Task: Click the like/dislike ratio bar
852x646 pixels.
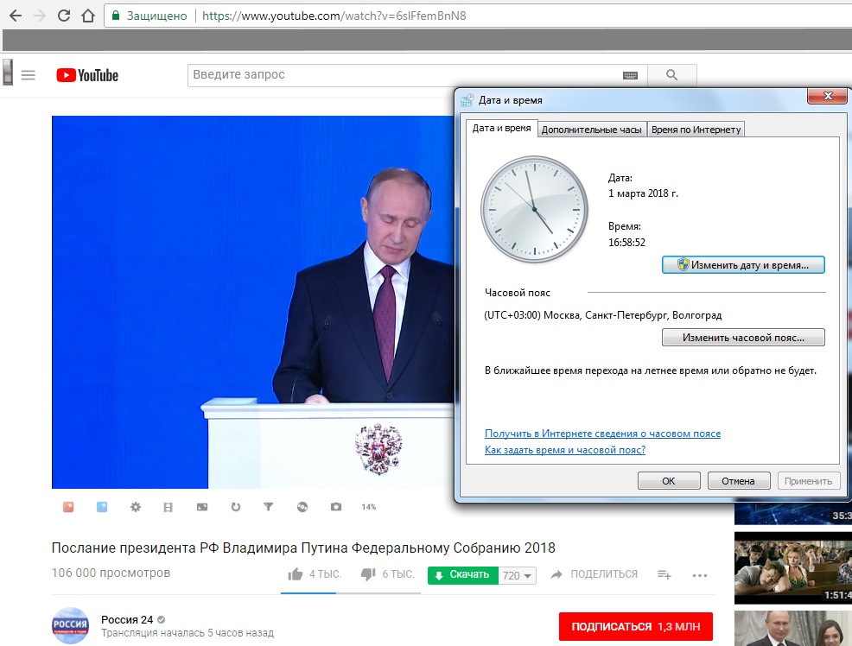Action: click(x=351, y=593)
